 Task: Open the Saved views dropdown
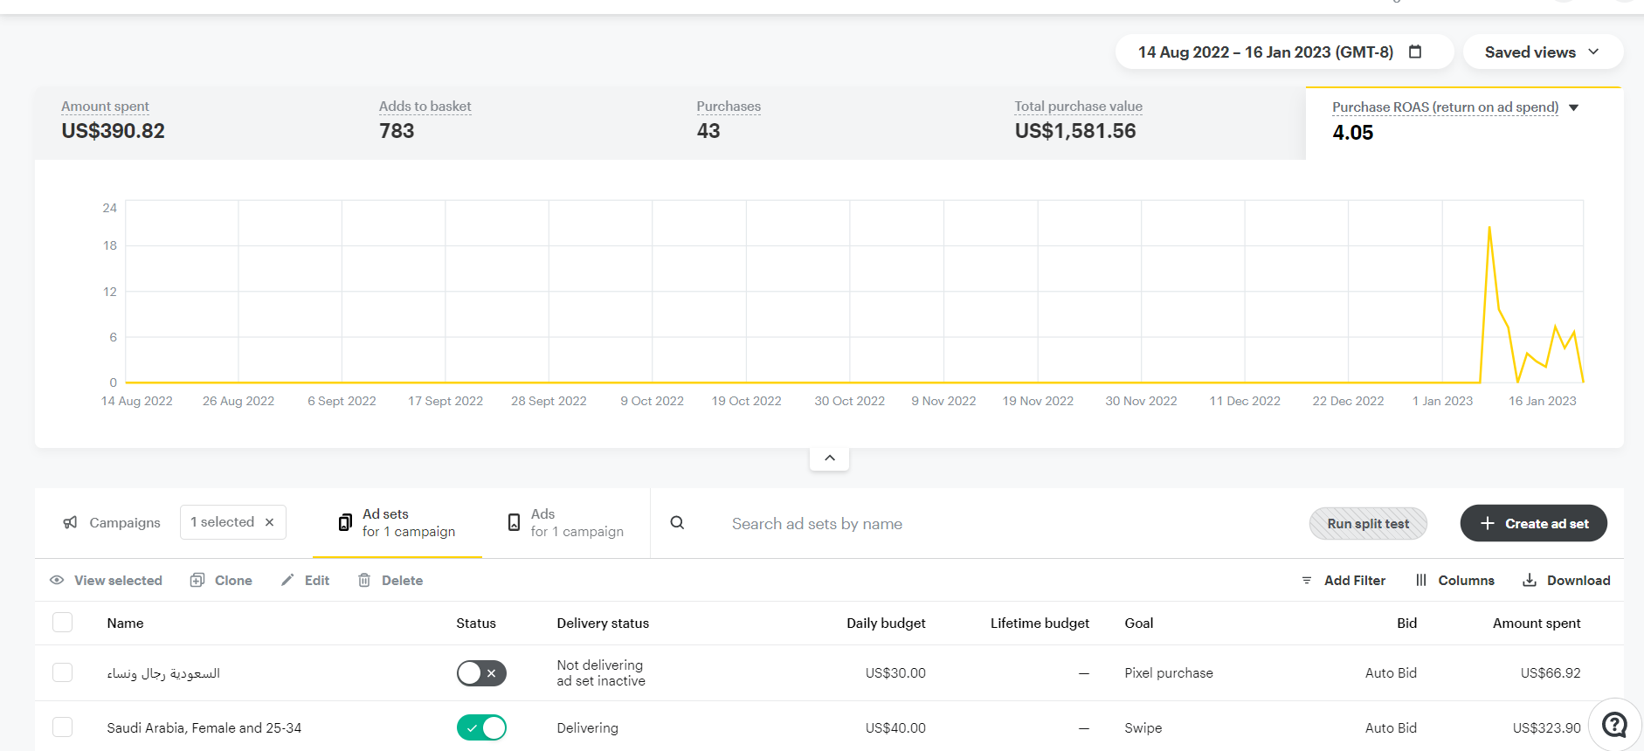pyautogui.click(x=1542, y=52)
